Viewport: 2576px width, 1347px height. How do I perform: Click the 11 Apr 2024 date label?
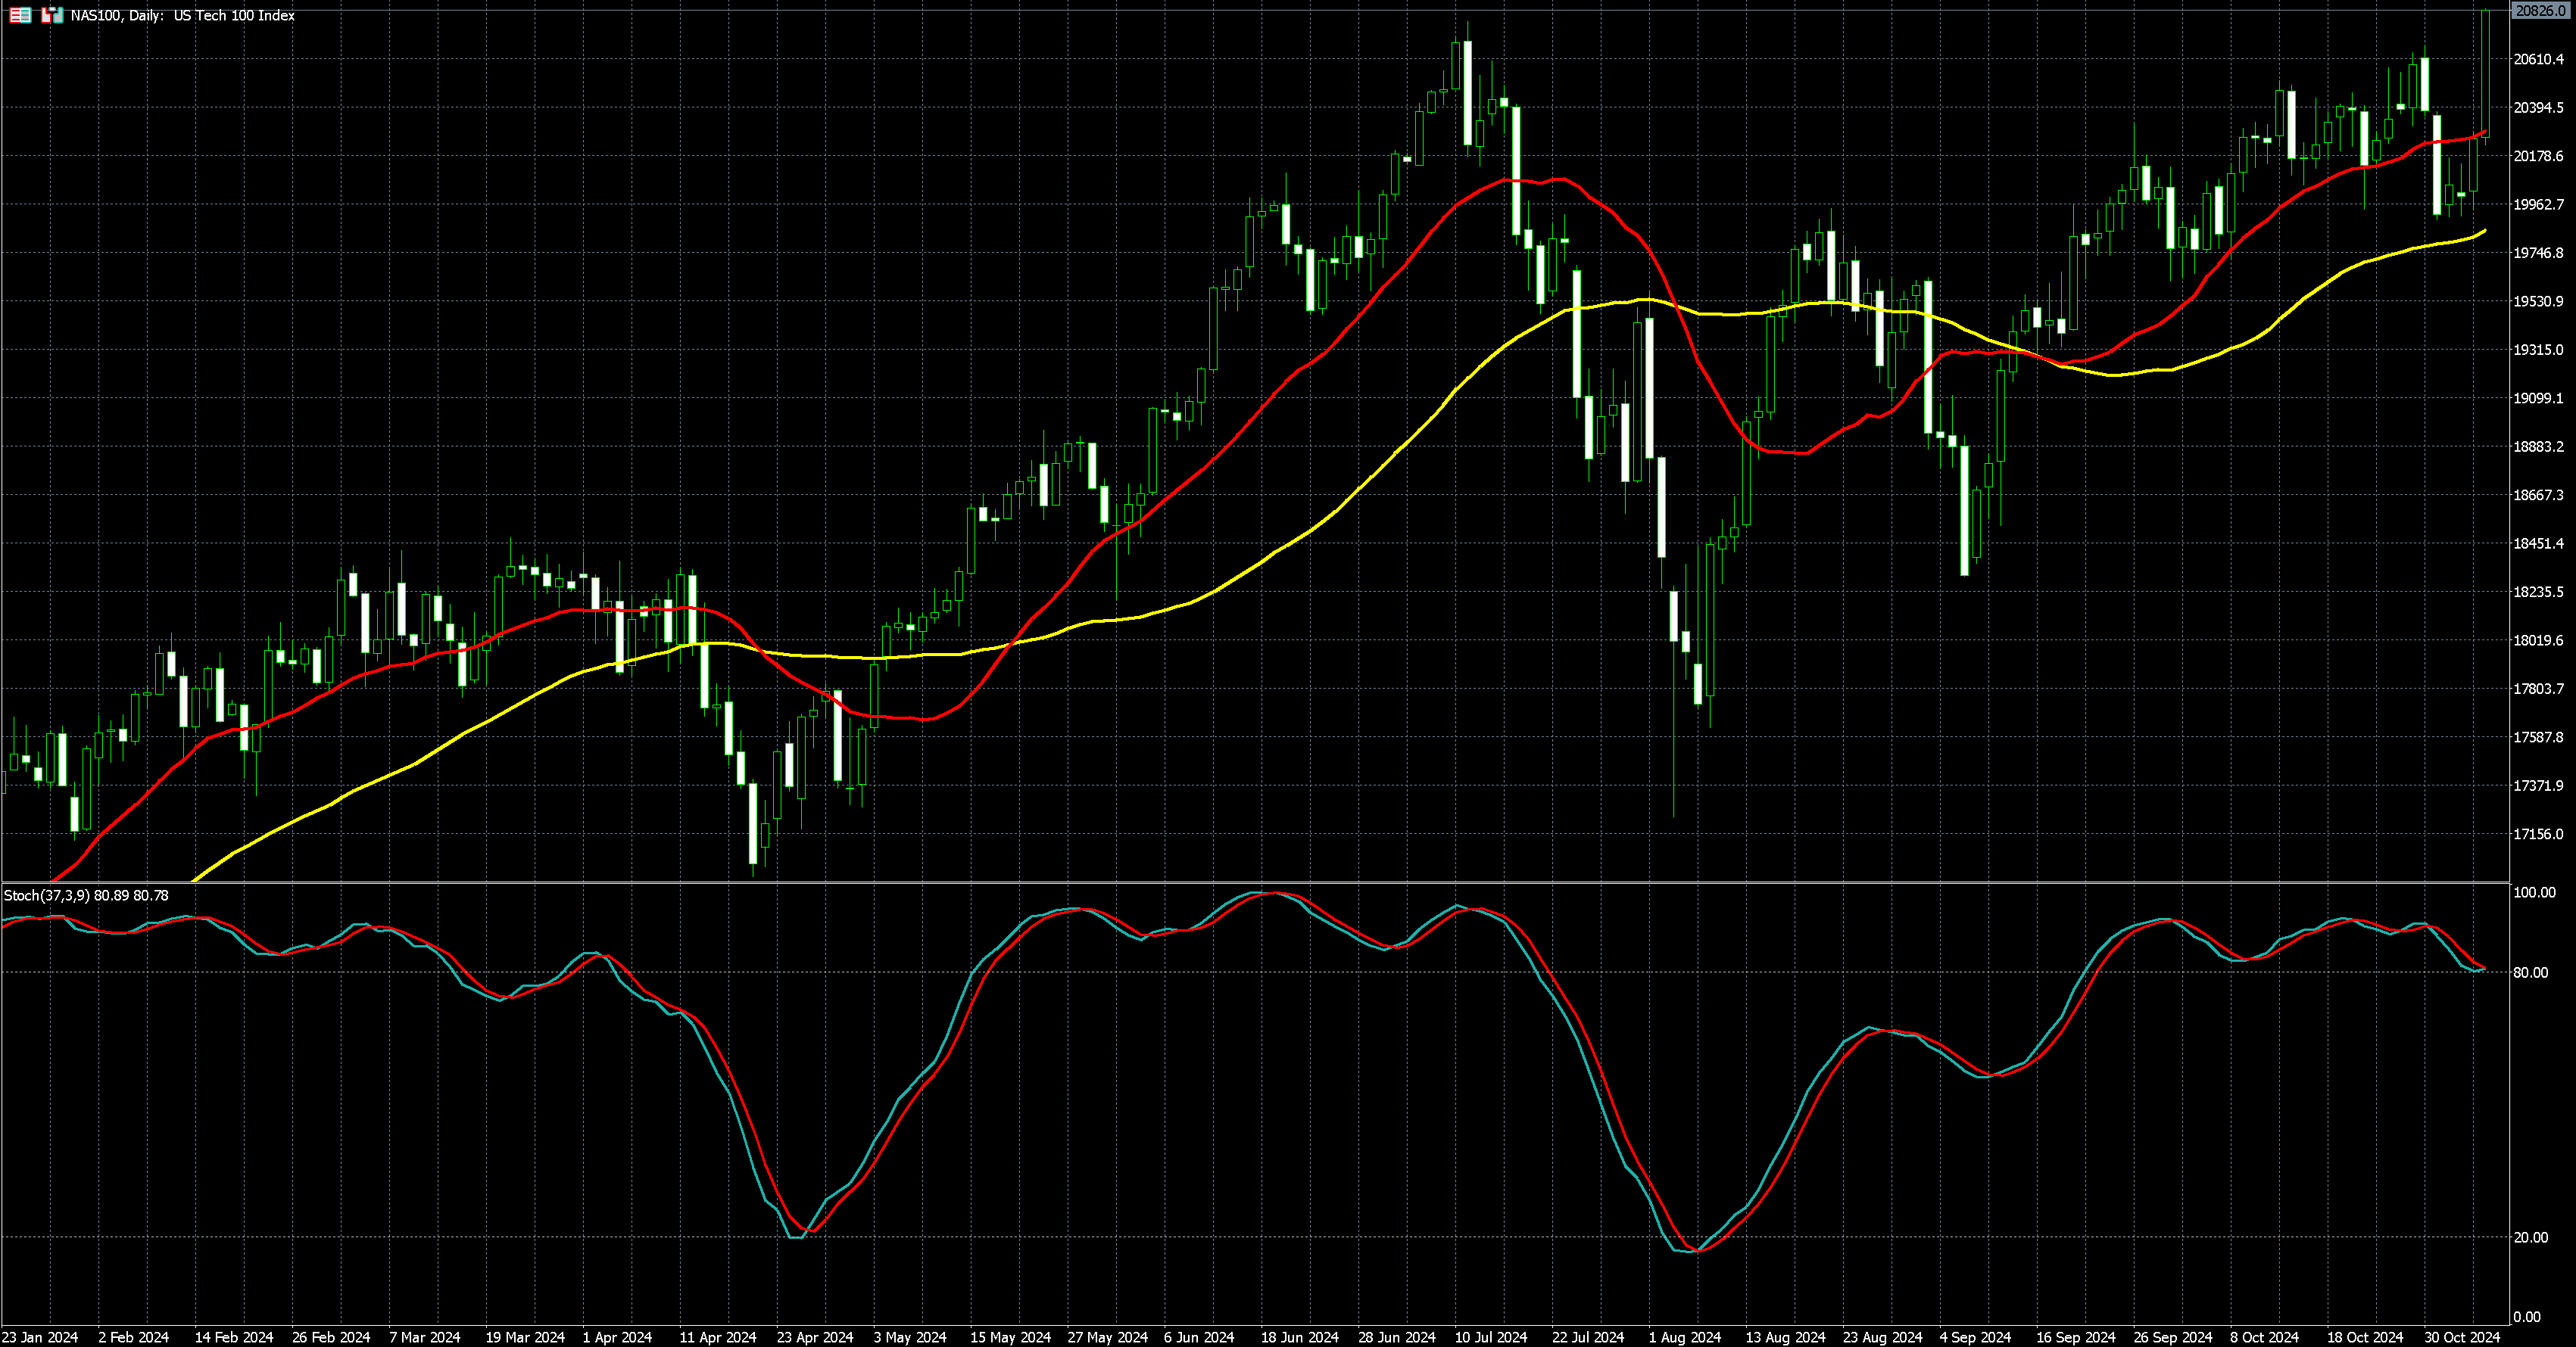pyautogui.click(x=717, y=1337)
